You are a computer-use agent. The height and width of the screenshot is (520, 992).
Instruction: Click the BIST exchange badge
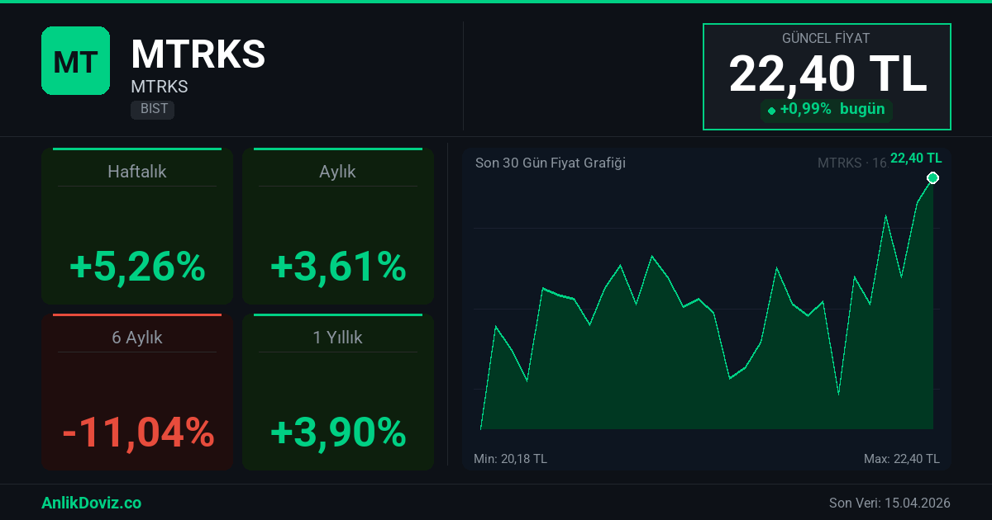(x=153, y=109)
